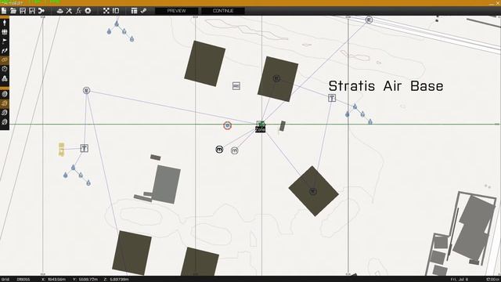Choose Save As, the second floppy icon
This screenshot has height=282, width=501.
(x=31, y=11)
